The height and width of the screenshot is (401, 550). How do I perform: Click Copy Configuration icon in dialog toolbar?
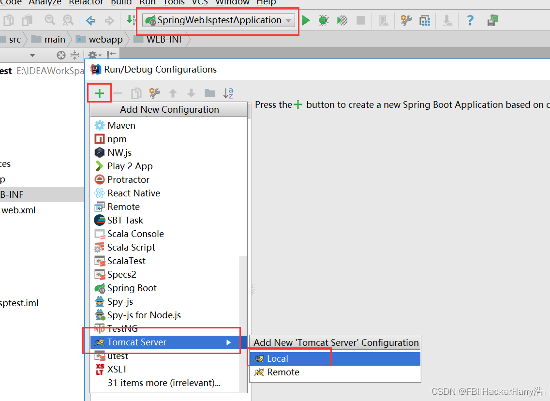click(x=136, y=93)
